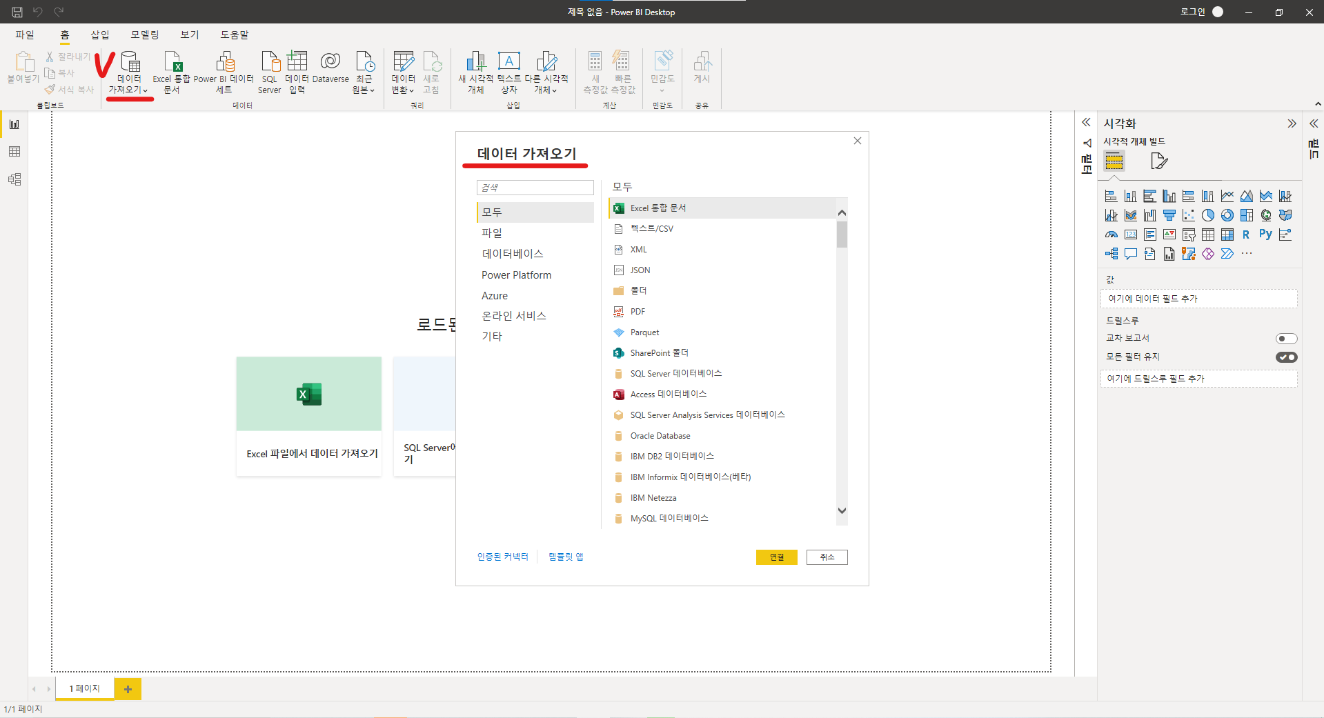Select the funnel chart visual icon
This screenshot has height=718, width=1324.
click(x=1169, y=215)
